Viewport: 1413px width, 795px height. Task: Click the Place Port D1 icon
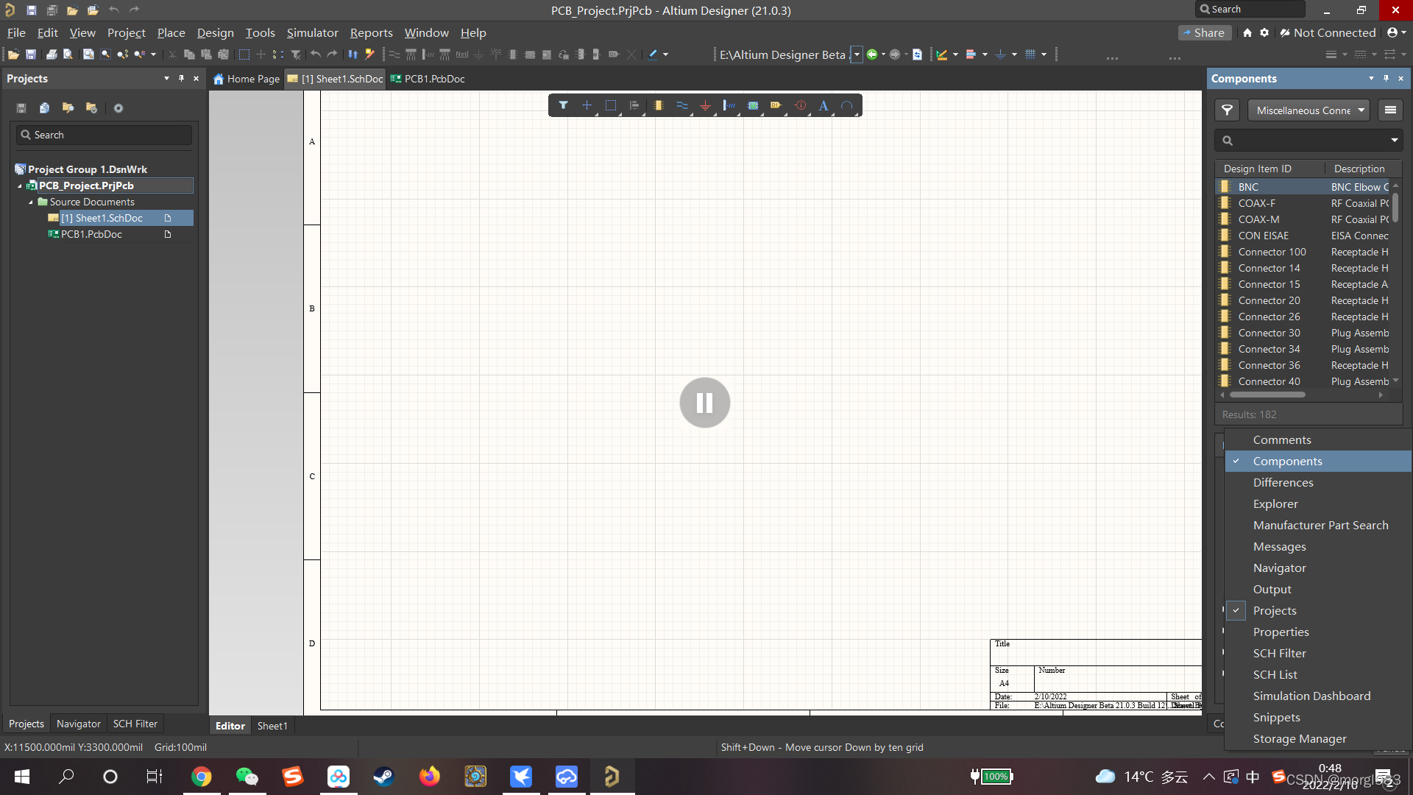[776, 105]
